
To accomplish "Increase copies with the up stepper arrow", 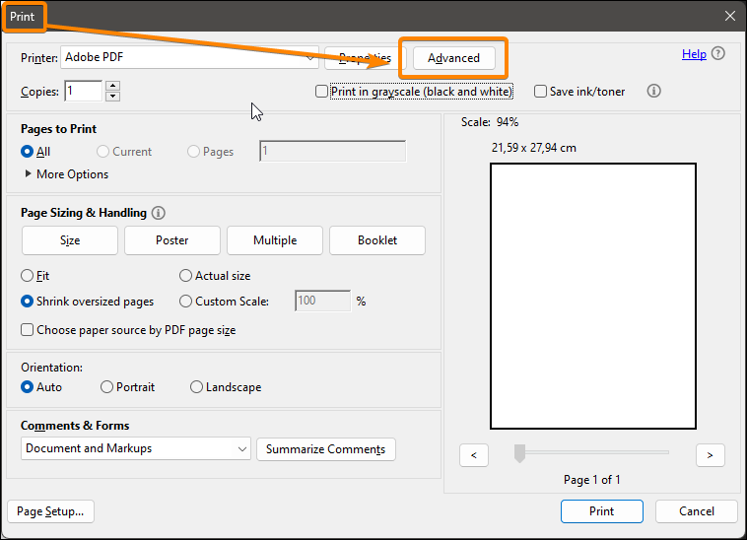I will click(x=112, y=86).
